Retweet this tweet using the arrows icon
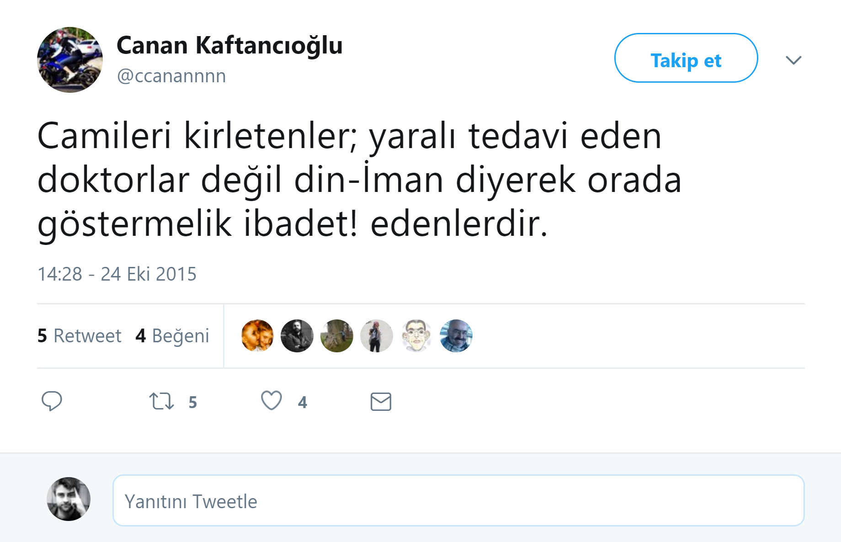This screenshot has width=841, height=542. [161, 401]
